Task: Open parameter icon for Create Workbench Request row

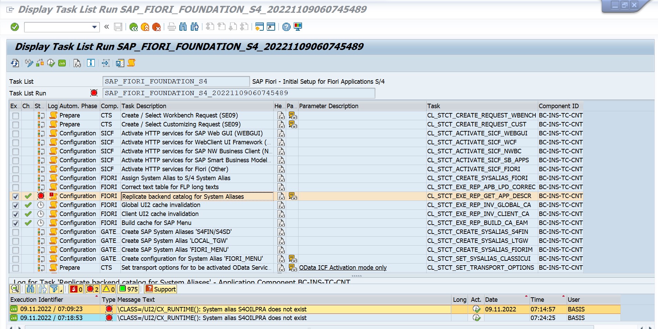Action: pos(293,116)
